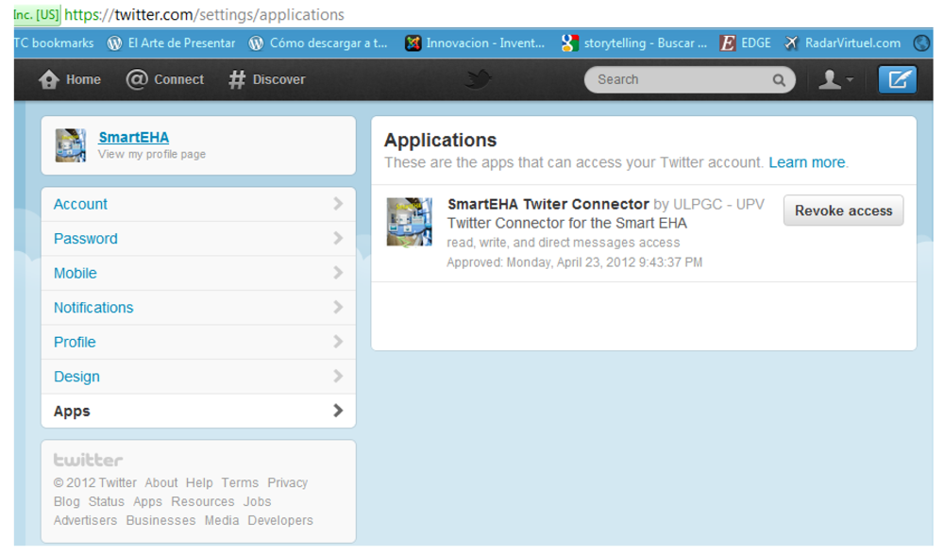The image size is (944, 556).
Task: Click the twitter wordmark in the footer
Action: tap(88, 461)
